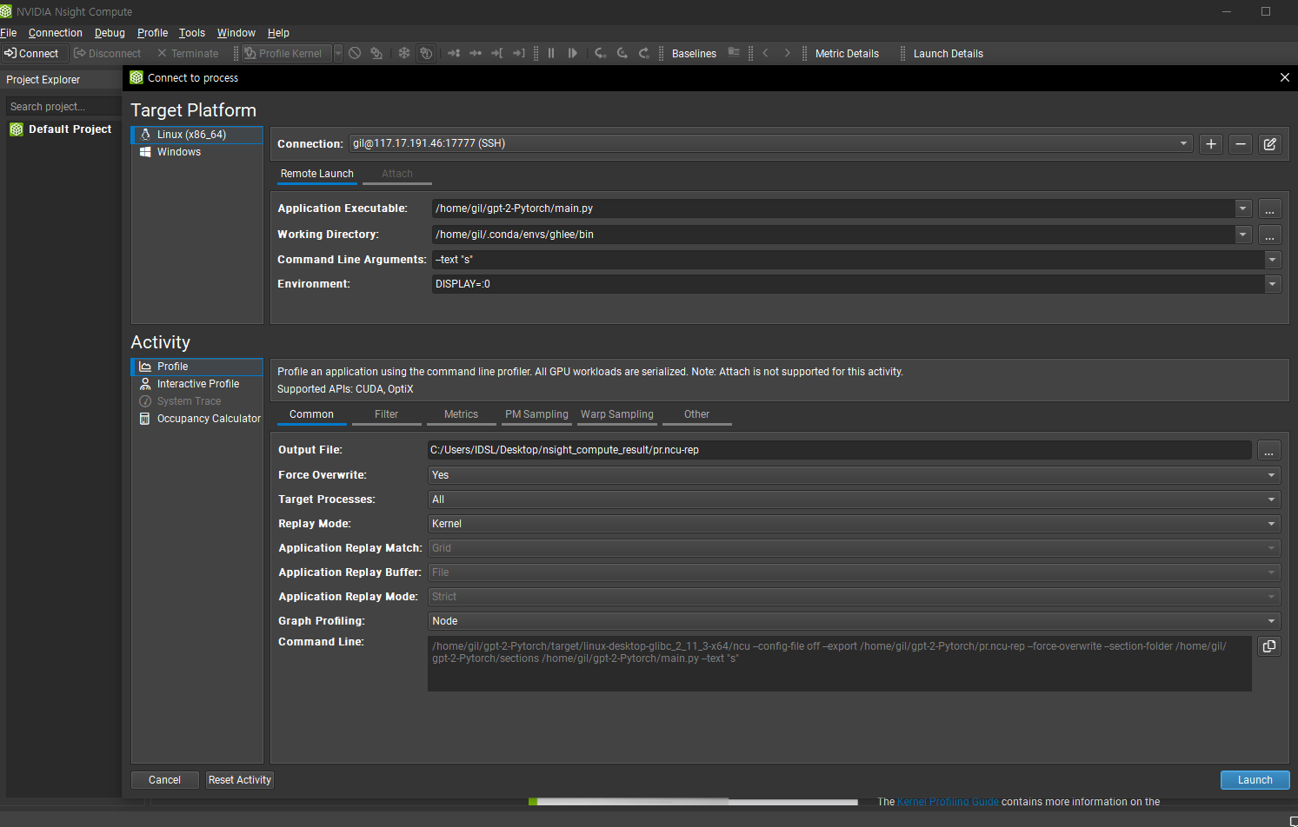Open the Help menu
Image resolution: width=1298 pixels, height=827 pixels.
[278, 33]
